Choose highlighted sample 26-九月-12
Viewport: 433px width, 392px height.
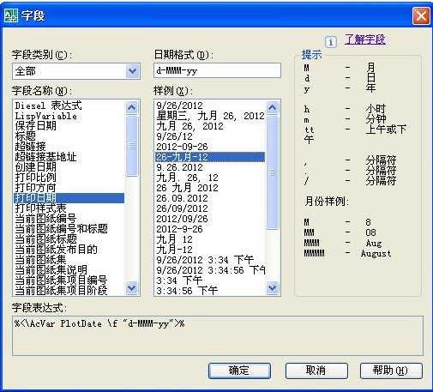coord(210,157)
